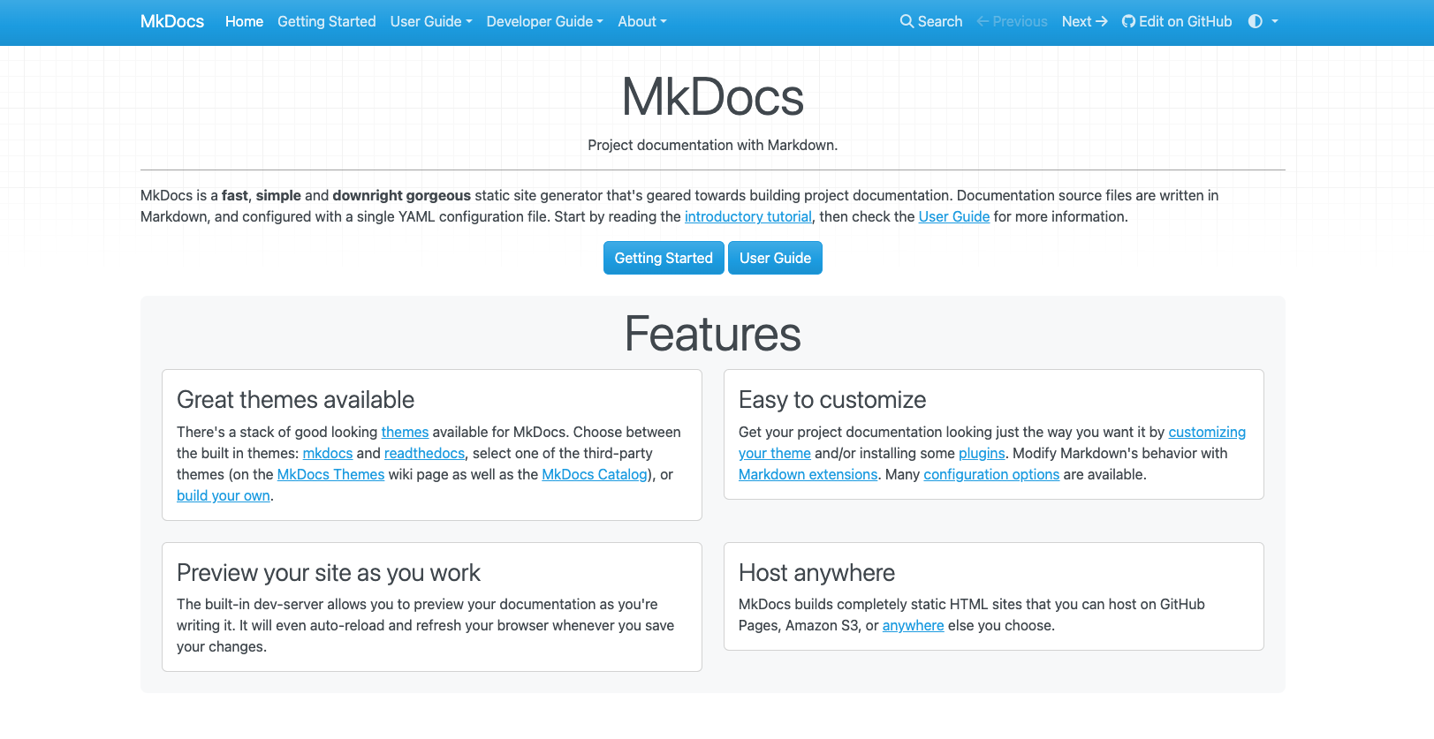Go to the Home nav item
The width and height of the screenshot is (1434, 739).
[x=244, y=21]
